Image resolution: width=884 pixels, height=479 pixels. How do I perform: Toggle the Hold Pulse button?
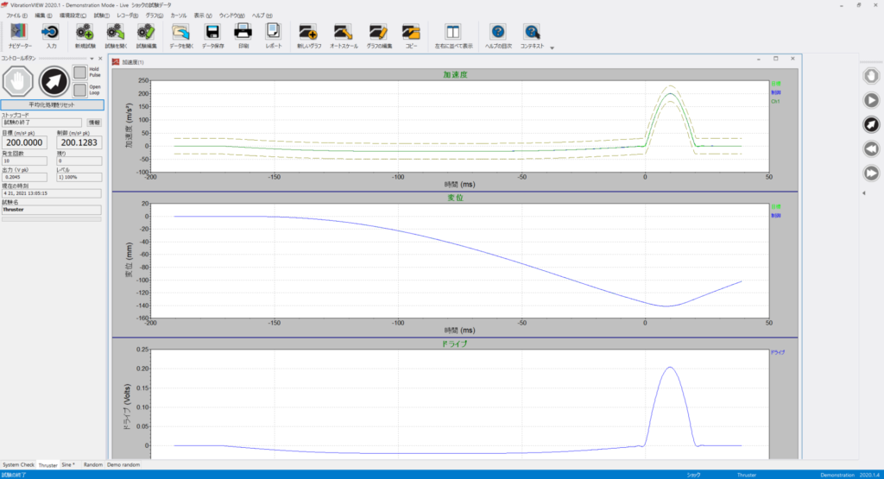(x=80, y=72)
